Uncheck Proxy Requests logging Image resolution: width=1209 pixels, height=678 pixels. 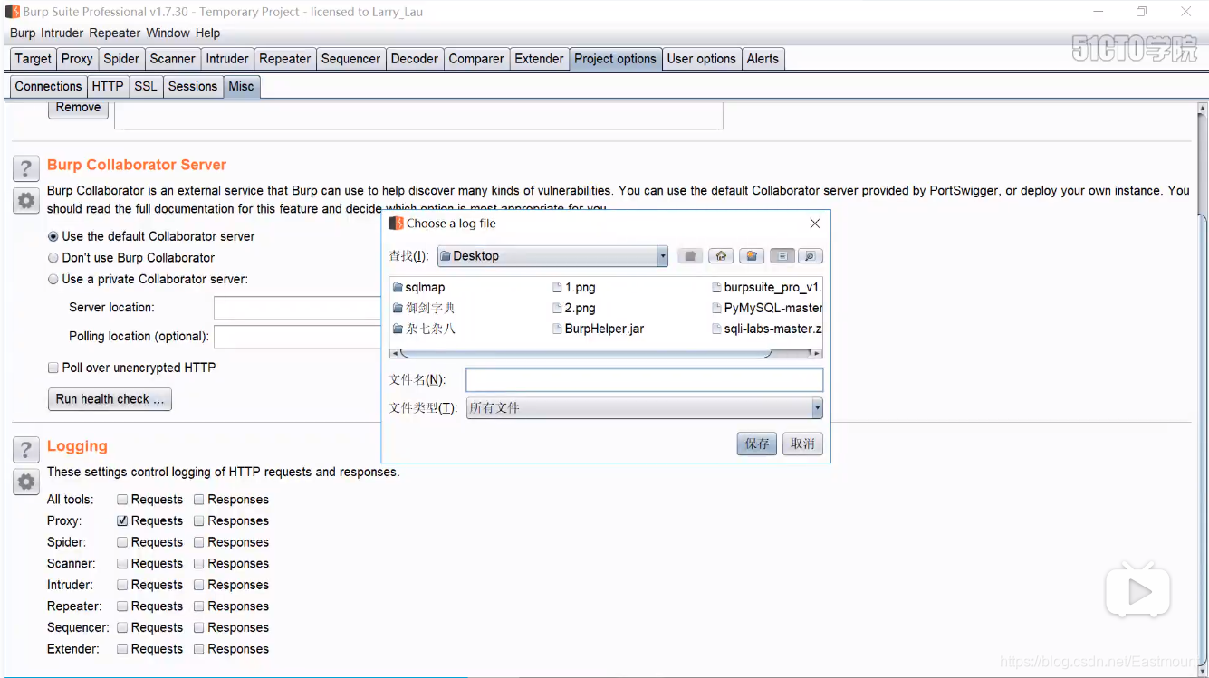122,521
